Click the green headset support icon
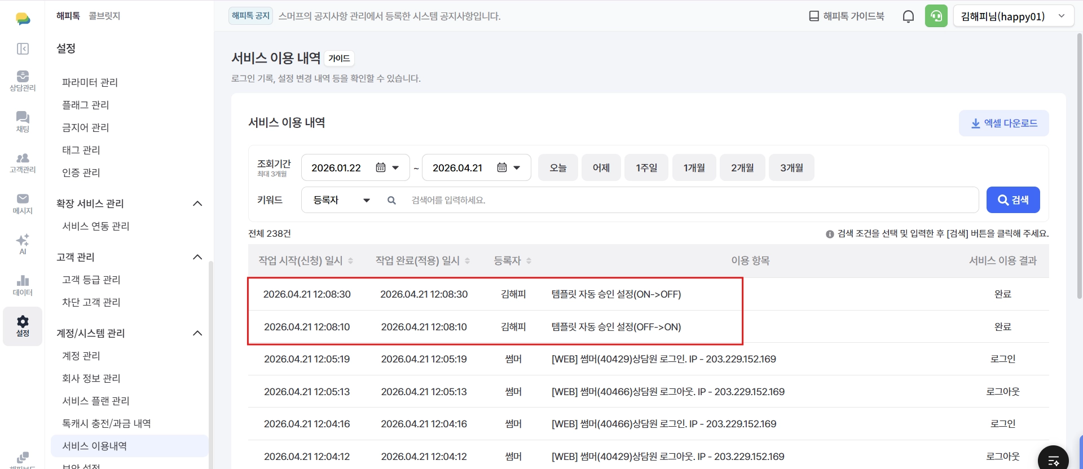This screenshot has width=1083, height=469. click(936, 16)
